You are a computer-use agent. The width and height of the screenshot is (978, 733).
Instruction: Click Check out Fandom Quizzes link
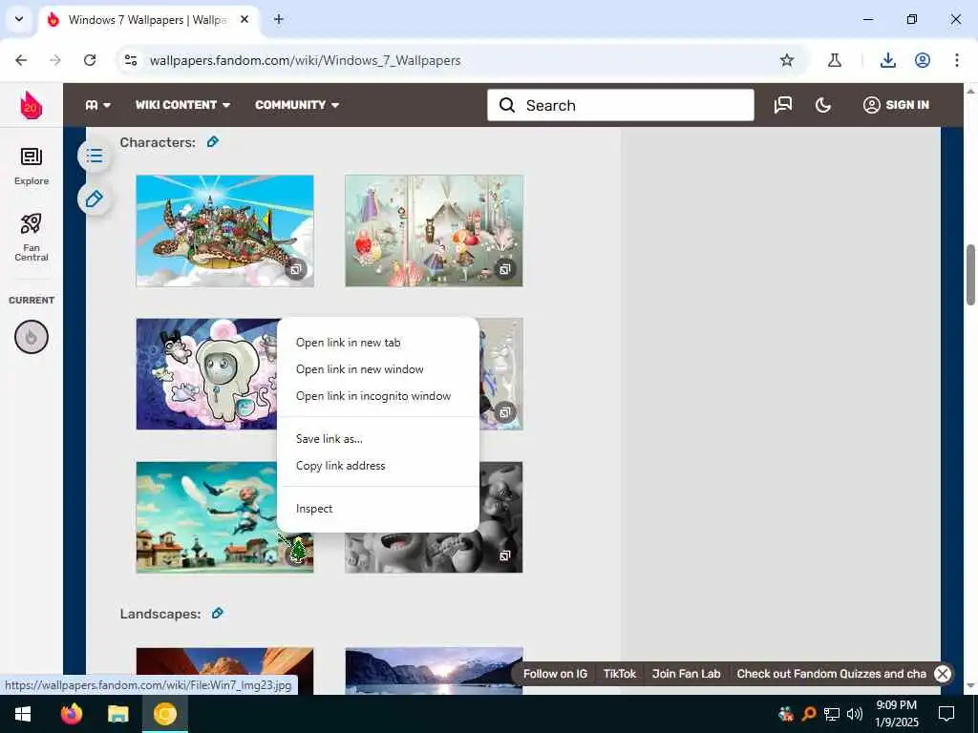831,674
